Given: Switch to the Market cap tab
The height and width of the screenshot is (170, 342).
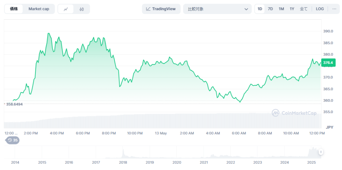Looking at the screenshot, I should [39, 9].
